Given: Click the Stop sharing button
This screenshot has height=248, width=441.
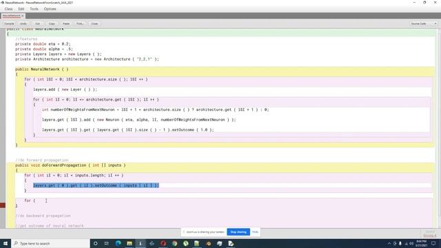Looking at the screenshot, I should coord(238,232).
